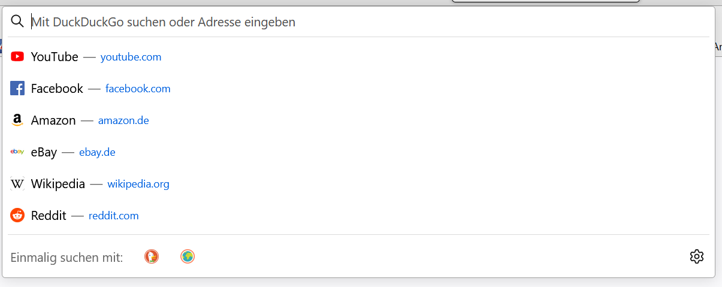Open the ebay.de link
This screenshot has width=722, height=287.
click(x=97, y=152)
